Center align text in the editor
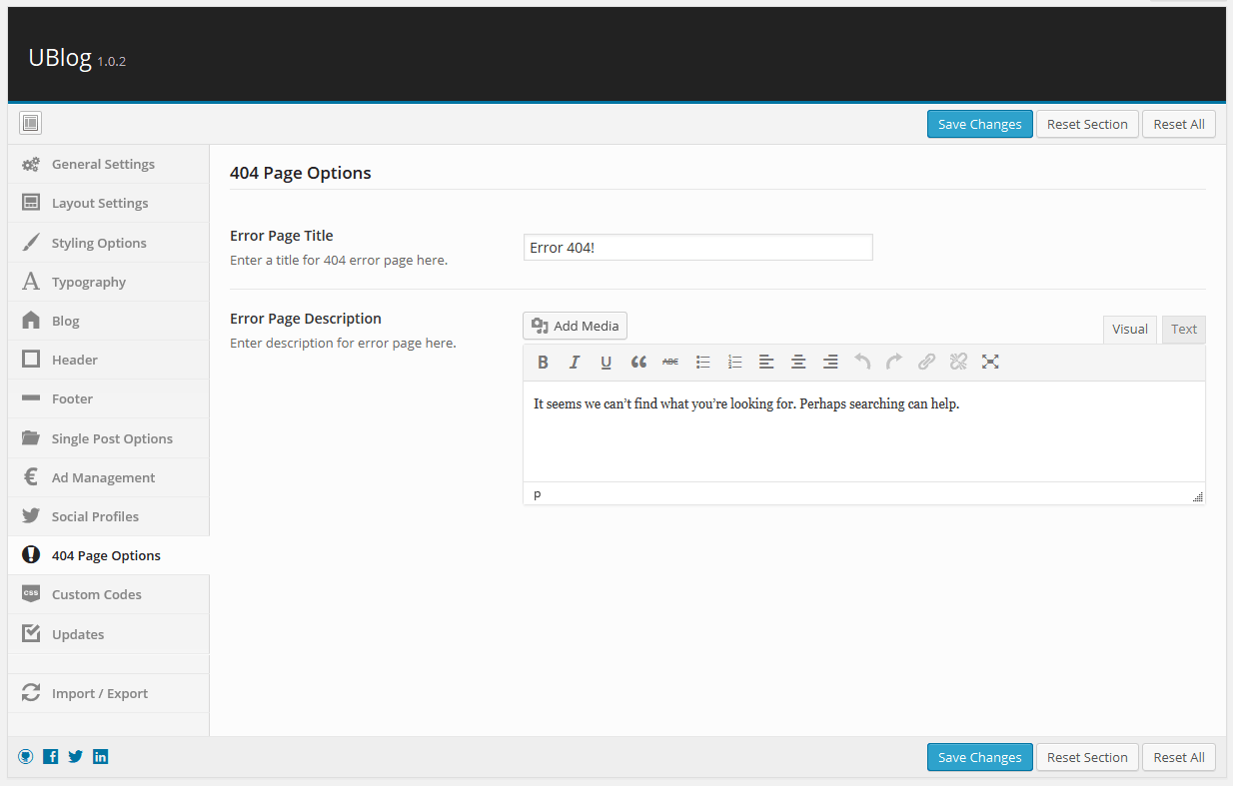Image resolution: width=1233 pixels, height=786 pixels. [x=798, y=363]
